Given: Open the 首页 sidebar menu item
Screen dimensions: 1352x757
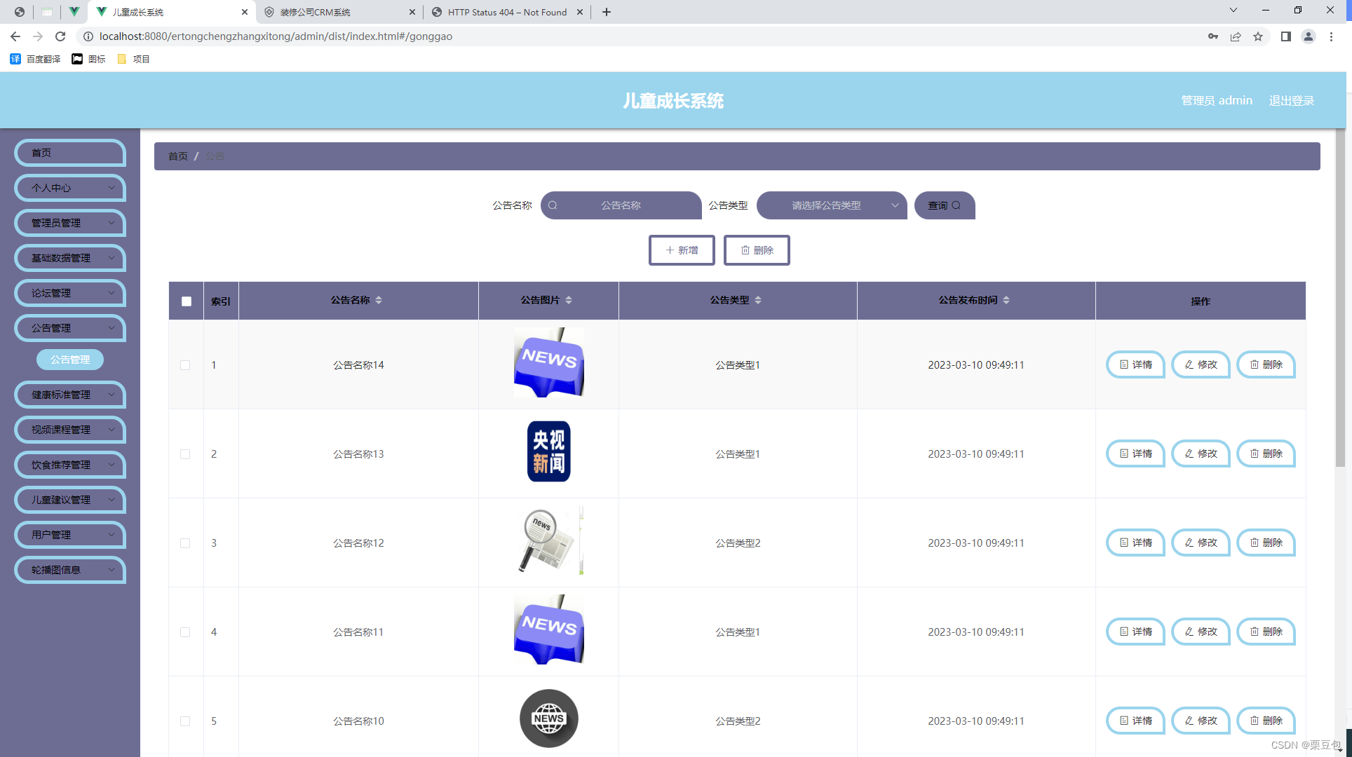Looking at the screenshot, I should (x=70, y=153).
